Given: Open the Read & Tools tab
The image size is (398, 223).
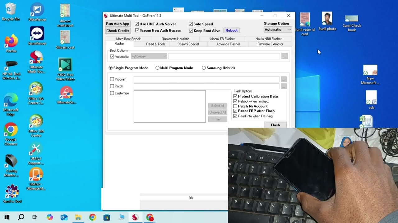Looking at the screenshot, I should pos(155,44).
